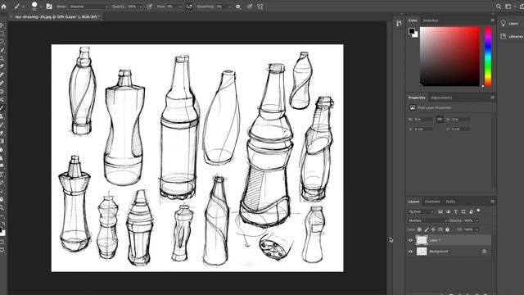Go to the Home screen icon
The image size is (524, 295).
pyautogui.click(x=3, y=7)
